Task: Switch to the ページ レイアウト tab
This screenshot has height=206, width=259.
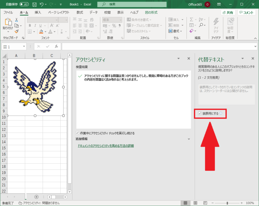Action: pyautogui.click(x=59, y=13)
